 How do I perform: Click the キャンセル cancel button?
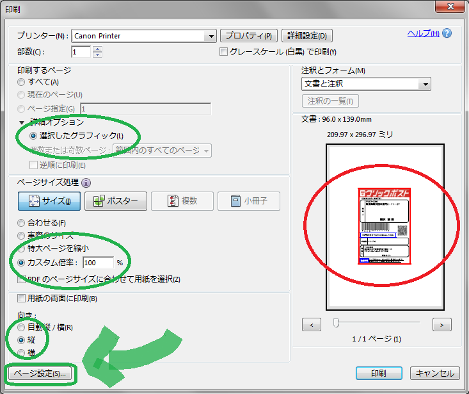[435, 373]
